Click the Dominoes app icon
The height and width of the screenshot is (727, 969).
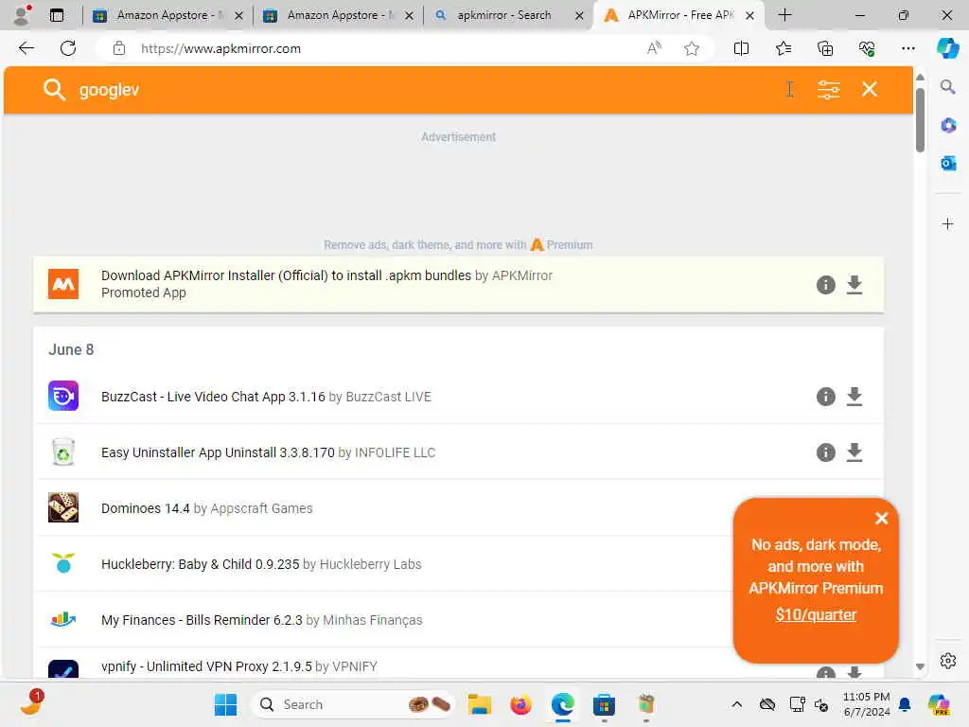63,507
